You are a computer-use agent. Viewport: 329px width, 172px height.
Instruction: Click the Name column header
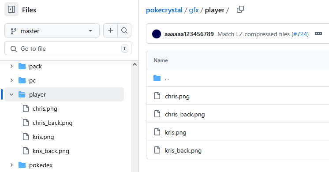(161, 60)
